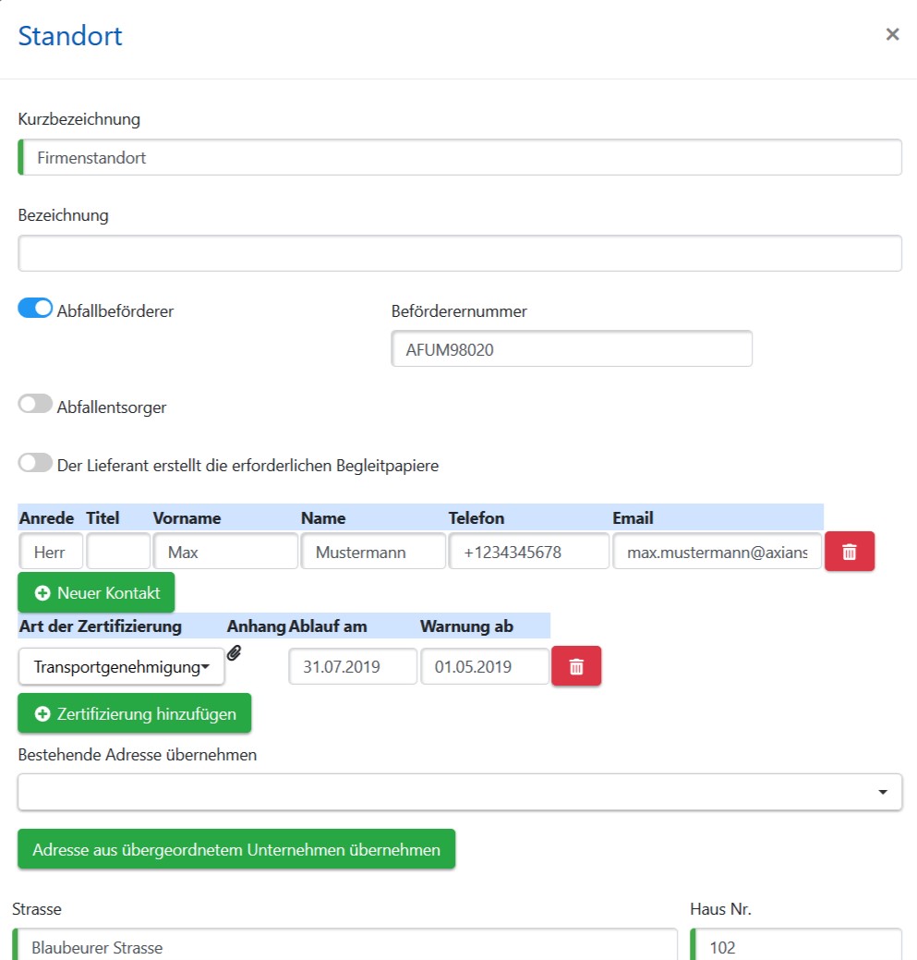
Task: Disable the Abfallbeförderer switch
Action: coord(35,308)
